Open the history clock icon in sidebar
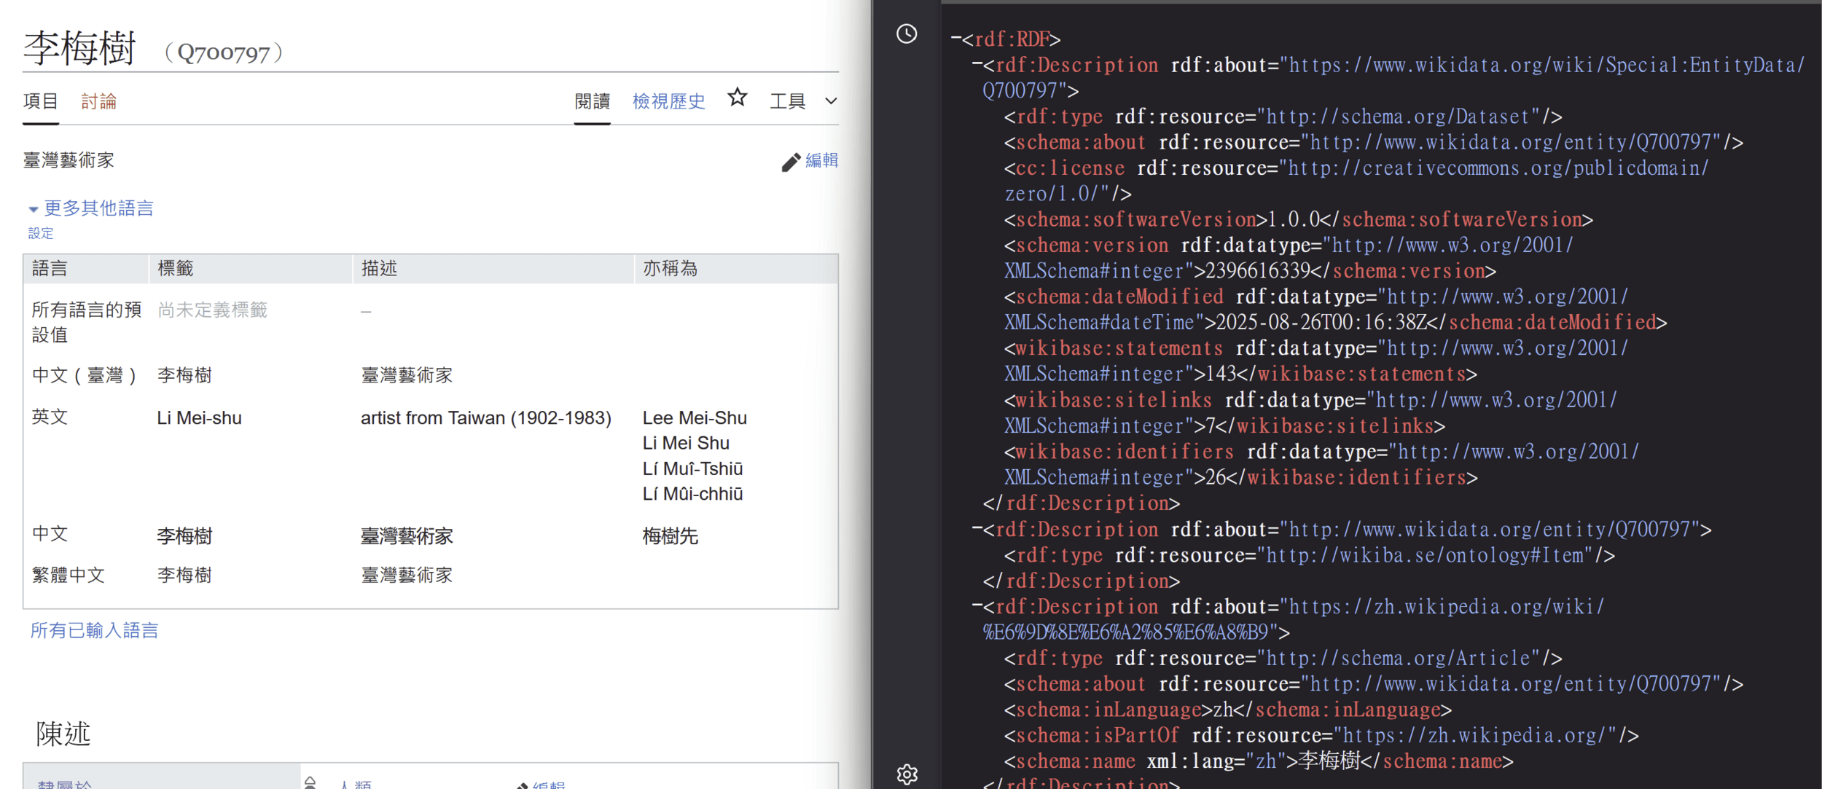 [x=906, y=34]
